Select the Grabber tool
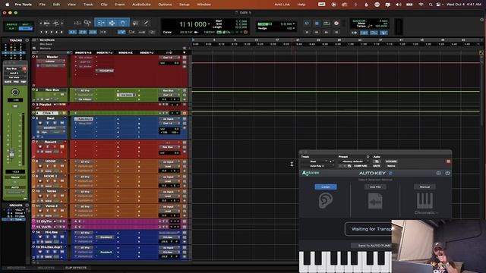The width and height of the screenshot is (486, 273). [x=123, y=23]
